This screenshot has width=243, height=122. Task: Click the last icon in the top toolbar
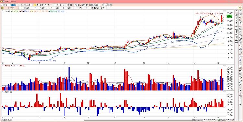(111, 5)
